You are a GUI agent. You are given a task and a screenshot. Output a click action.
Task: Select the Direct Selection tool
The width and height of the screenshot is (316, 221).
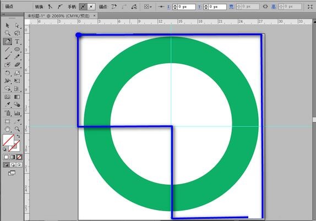[x=17, y=25]
